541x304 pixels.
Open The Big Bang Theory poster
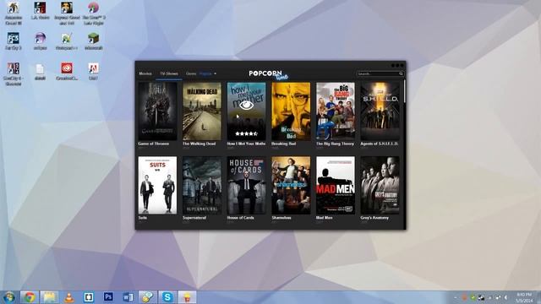pyautogui.click(x=336, y=111)
